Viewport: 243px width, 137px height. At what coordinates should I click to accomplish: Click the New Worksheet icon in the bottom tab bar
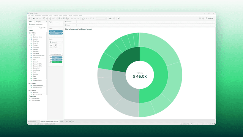point(67,122)
